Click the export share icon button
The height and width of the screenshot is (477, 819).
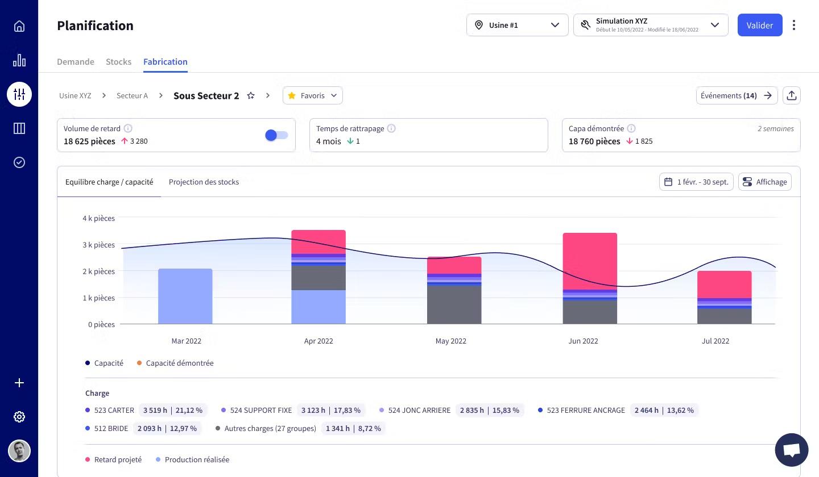pos(792,95)
